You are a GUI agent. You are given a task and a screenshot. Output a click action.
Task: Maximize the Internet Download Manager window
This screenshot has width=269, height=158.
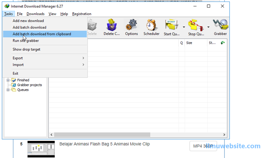pos(208,6)
